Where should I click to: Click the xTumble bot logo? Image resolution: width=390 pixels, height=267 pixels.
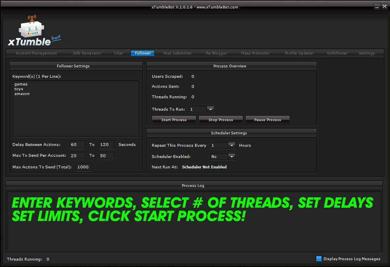[x=34, y=30]
